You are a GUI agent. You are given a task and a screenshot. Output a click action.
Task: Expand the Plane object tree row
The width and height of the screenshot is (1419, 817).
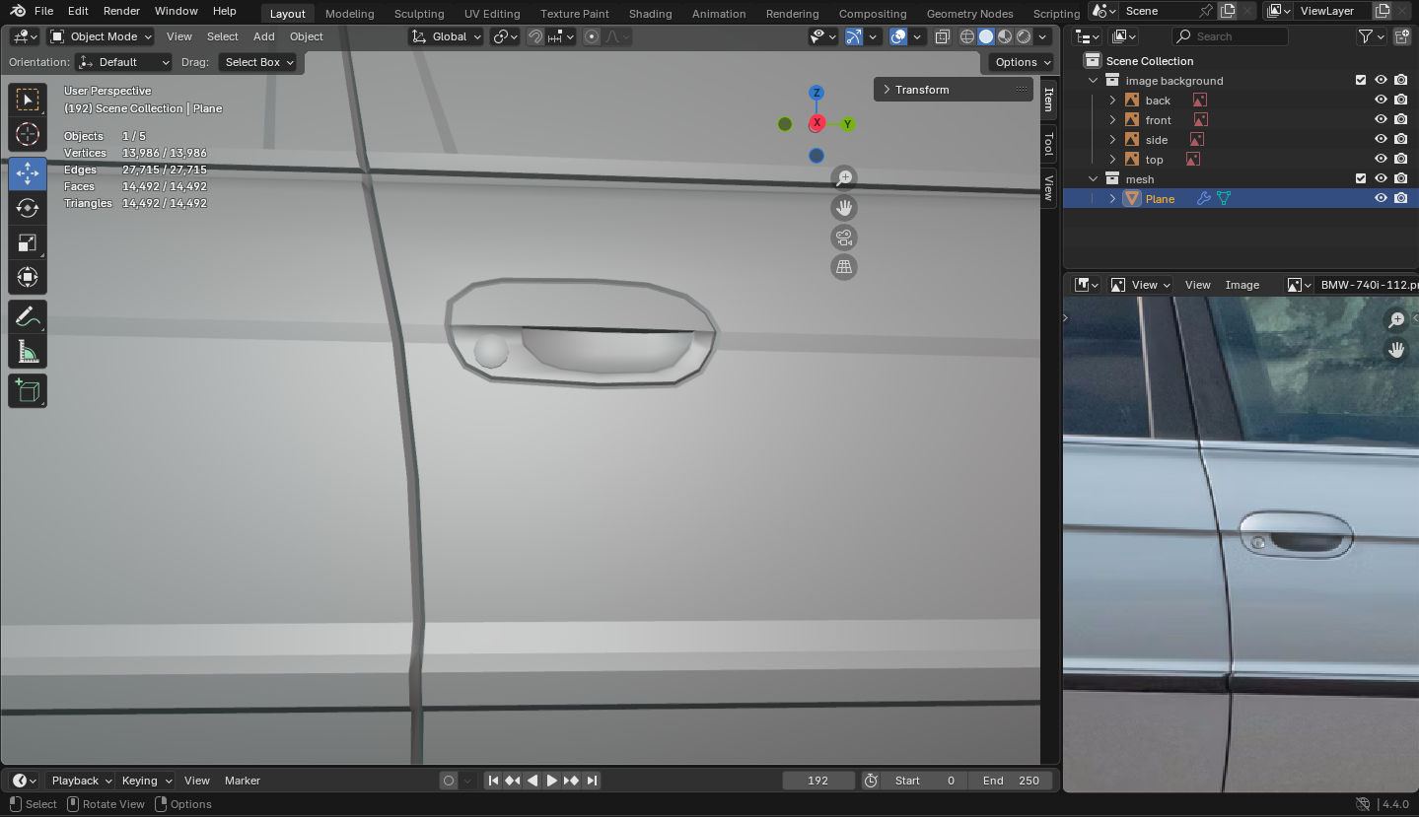click(1112, 199)
